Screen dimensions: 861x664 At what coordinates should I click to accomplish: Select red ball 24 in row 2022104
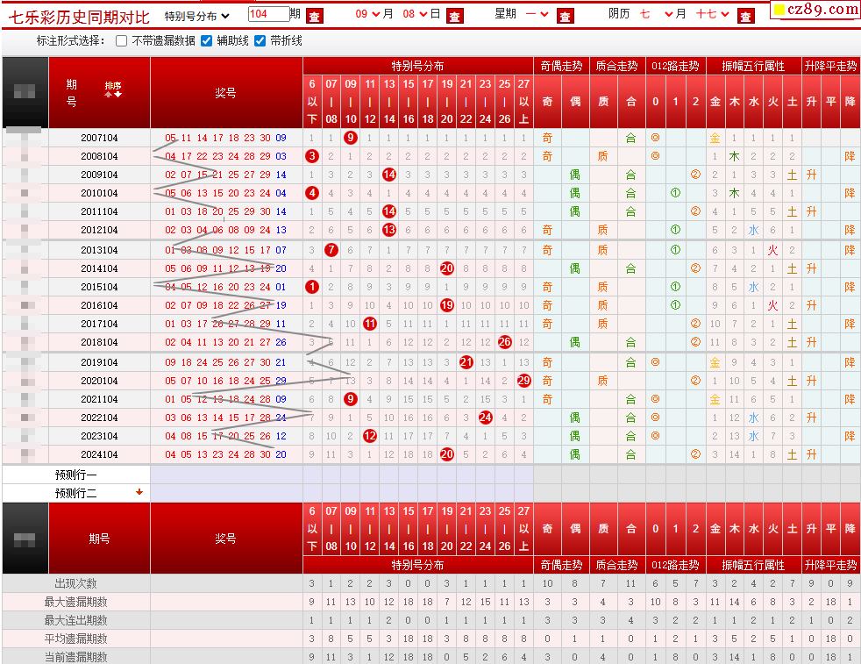tap(486, 417)
